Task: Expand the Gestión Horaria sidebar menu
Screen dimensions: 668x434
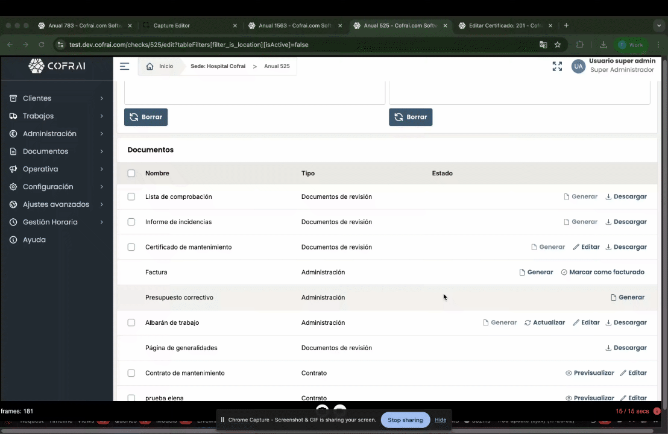Action: (x=56, y=222)
